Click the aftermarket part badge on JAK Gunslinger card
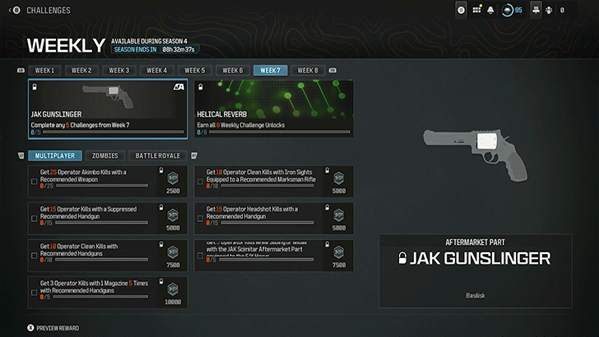The width and height of the screenshot is (599, 337). click(179, 87)
